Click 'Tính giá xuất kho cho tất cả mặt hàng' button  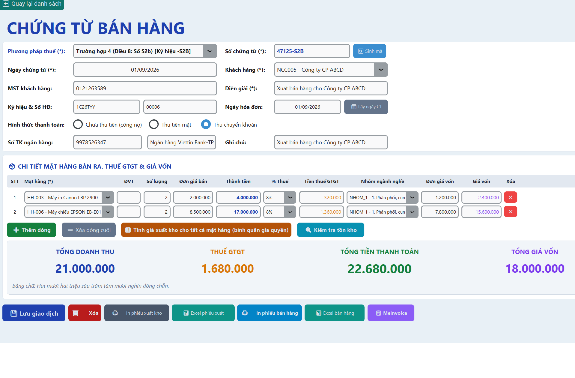[x=206, y=230]
